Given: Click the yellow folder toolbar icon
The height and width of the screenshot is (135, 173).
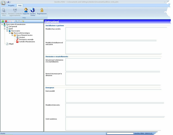Looking at the screenshot, I should [x=23, y=21].
